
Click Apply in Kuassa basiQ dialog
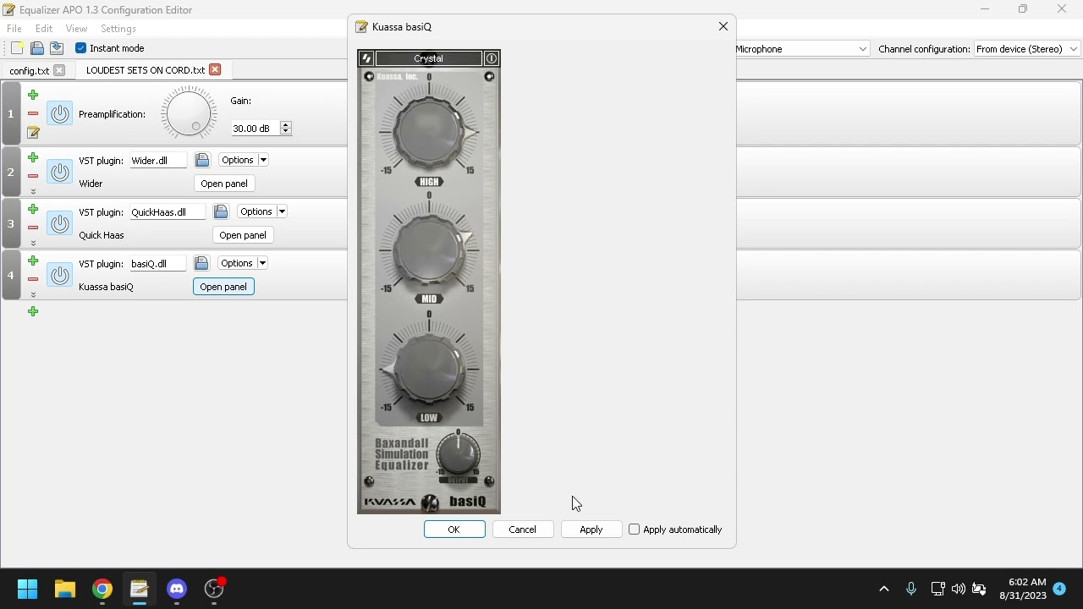pyautogui.click(x=591, y=529)
